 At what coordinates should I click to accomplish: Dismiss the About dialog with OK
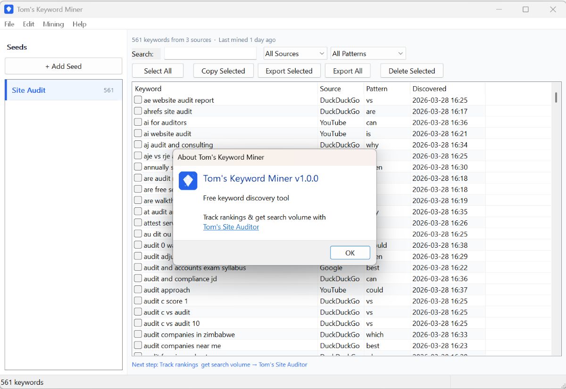350,252
